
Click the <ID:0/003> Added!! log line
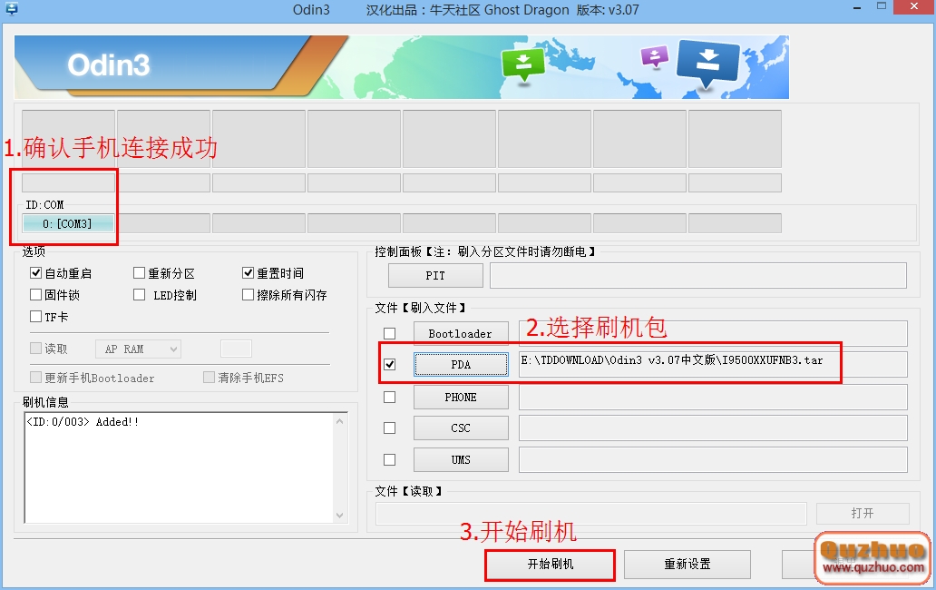(x=83, y=421)
